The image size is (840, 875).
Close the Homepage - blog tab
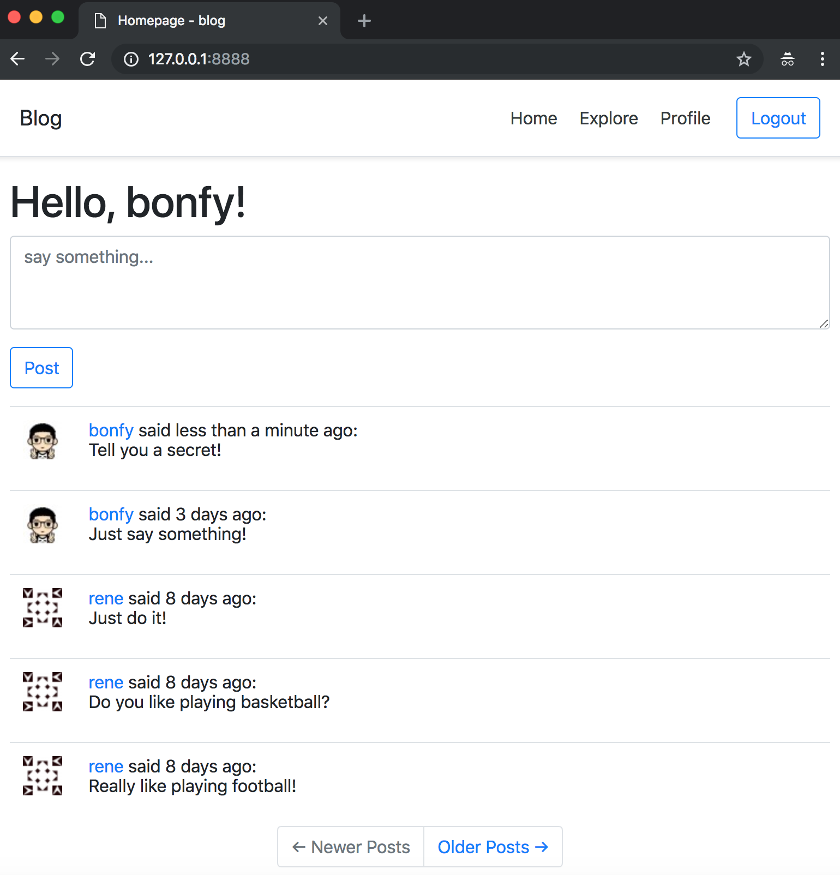coord(323,21)
